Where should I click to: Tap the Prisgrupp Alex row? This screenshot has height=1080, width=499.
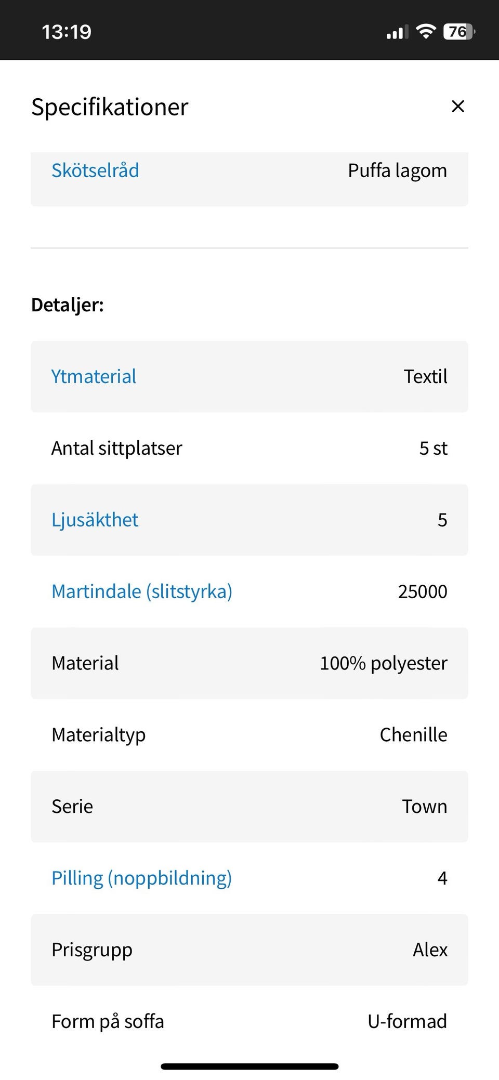(249, 950)
